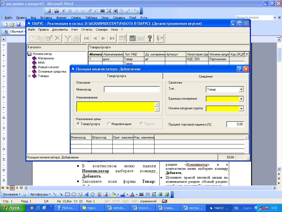Switch to the Сведения tab

click(x=205, y=76)
